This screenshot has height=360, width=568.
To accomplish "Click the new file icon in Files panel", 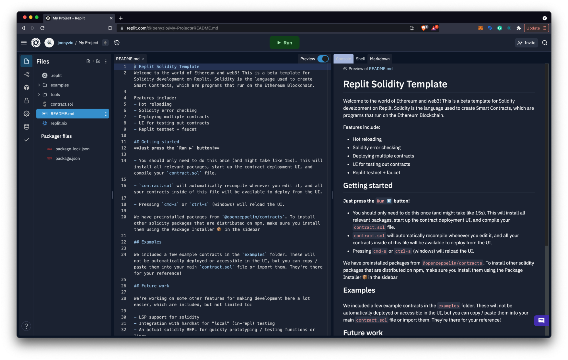I will coord(88,61).
